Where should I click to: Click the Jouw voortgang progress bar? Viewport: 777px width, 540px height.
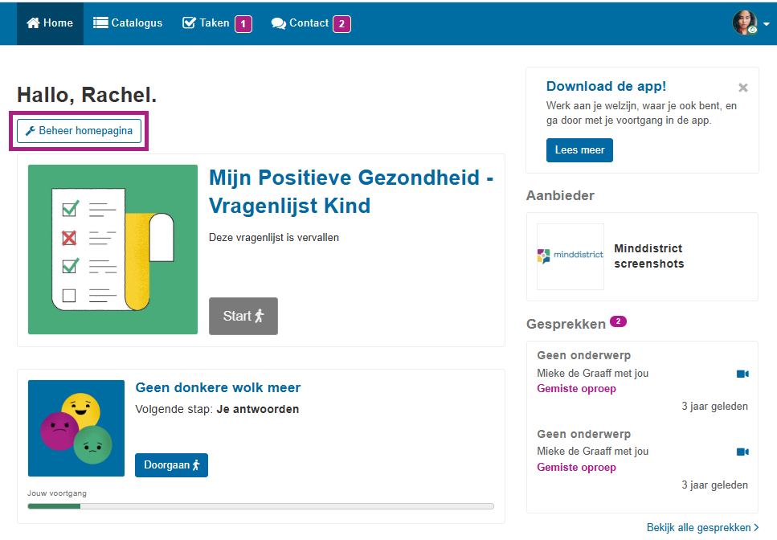(x=260, y=506)
